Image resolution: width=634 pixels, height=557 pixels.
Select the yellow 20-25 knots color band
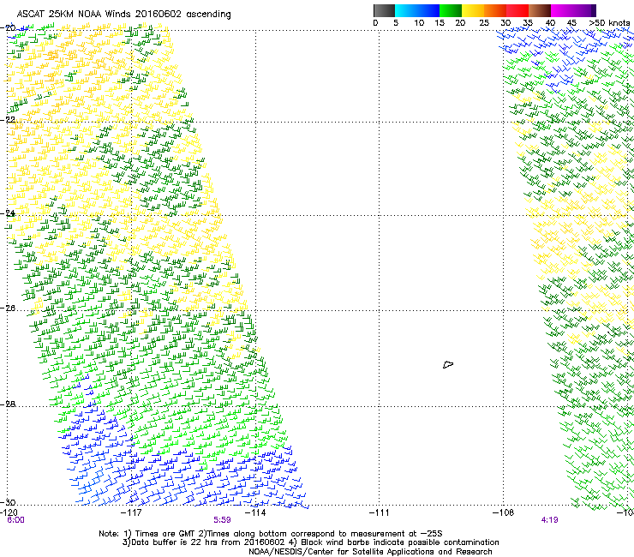click(x=473, y=10)
